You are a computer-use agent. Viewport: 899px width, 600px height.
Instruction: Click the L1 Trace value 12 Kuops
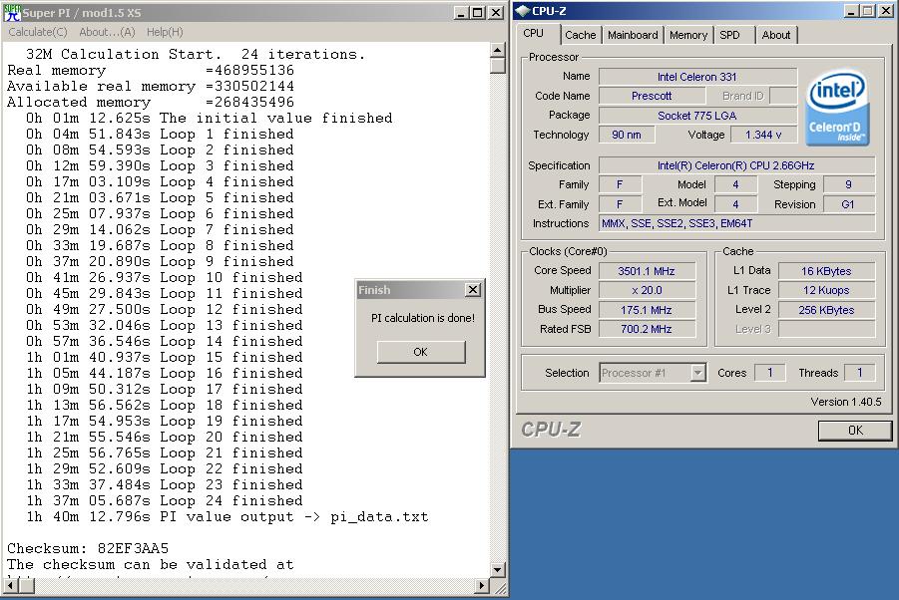[x=826, y=290]
